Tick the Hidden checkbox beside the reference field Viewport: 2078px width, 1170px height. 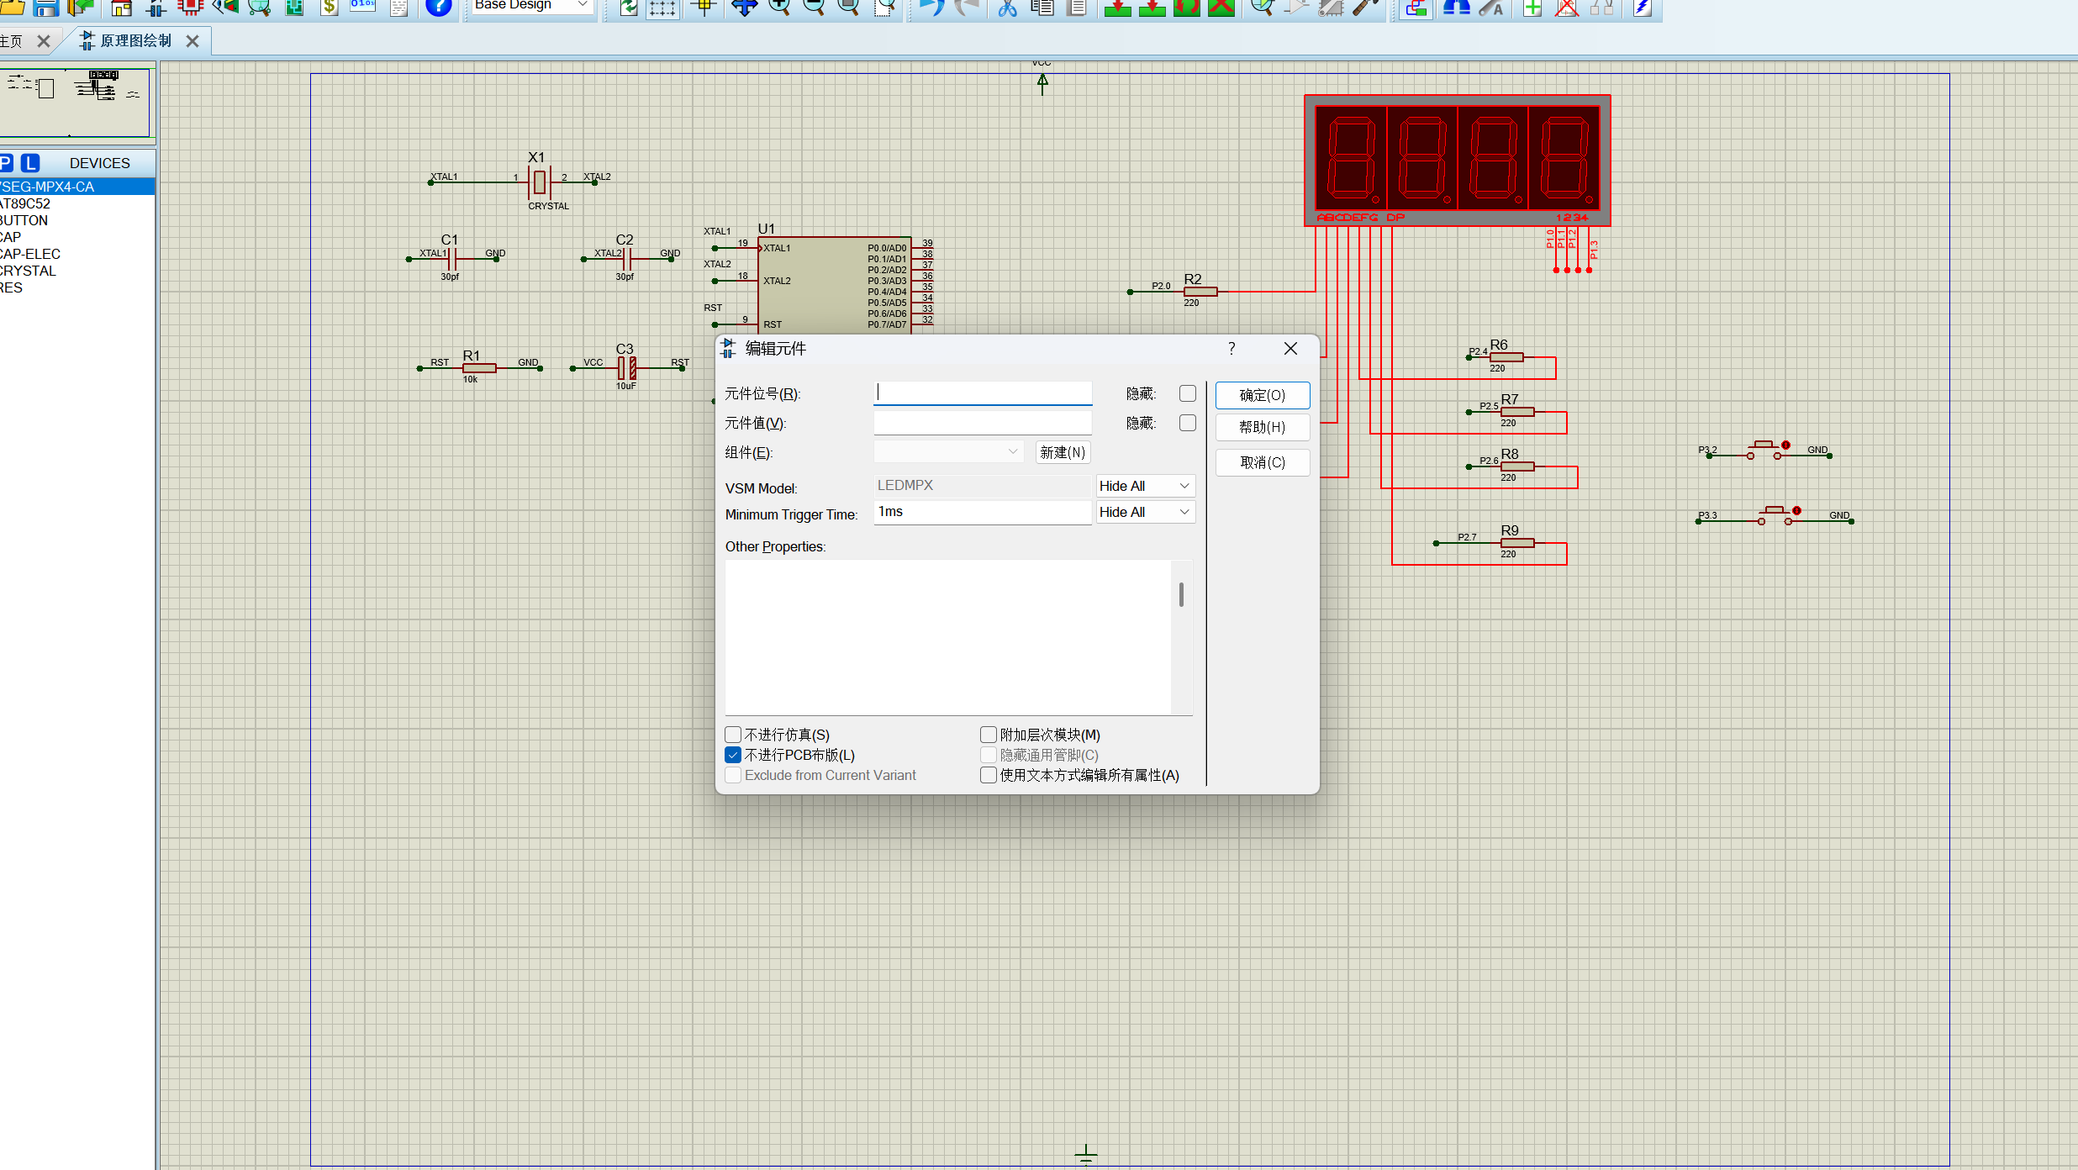coord(1187,393)
